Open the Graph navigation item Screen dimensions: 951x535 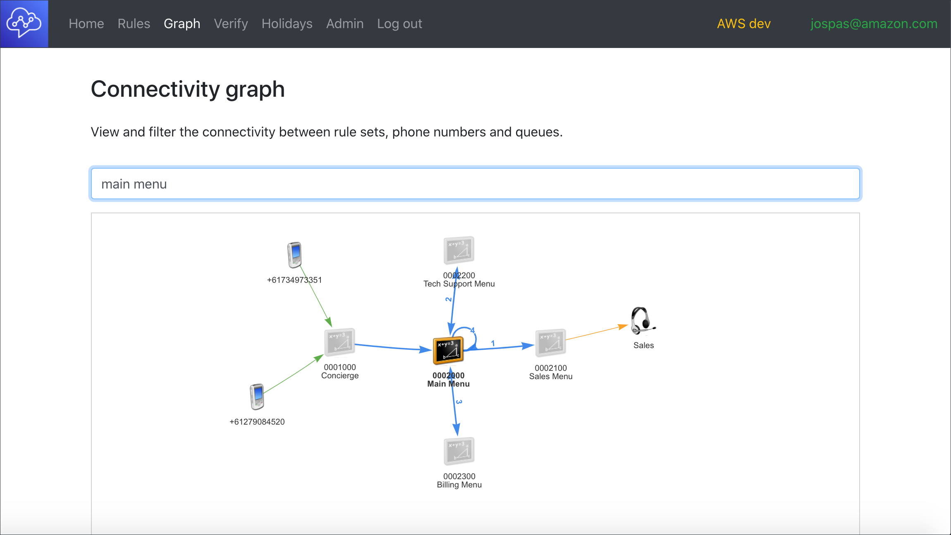(182, 24)
